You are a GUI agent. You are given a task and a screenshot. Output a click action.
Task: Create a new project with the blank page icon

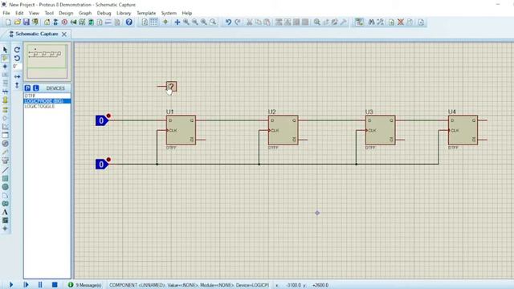[8, 22]
